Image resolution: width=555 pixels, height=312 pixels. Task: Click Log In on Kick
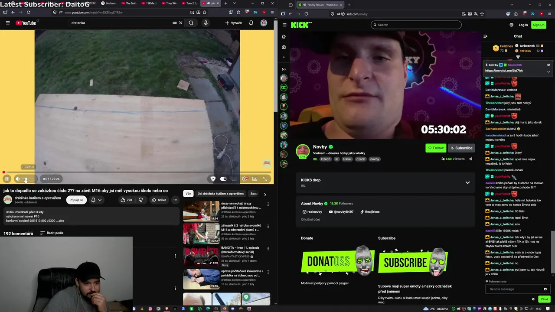click(523, 25)
